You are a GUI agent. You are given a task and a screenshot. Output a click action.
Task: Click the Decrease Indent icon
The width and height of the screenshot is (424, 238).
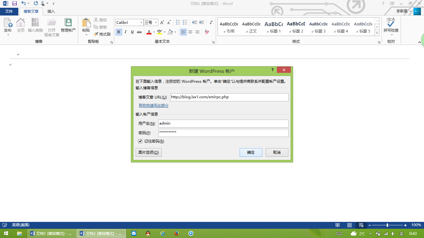click(195, 22)
